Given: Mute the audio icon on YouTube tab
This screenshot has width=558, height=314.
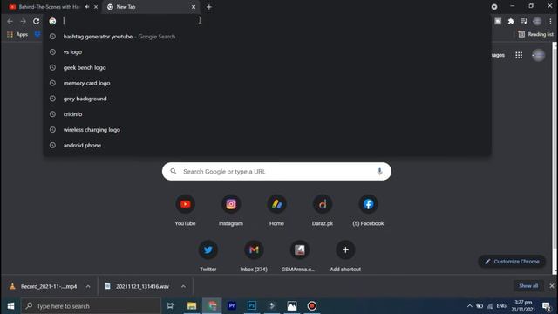Looking at the screenshot, I should [x=87, y=7].
